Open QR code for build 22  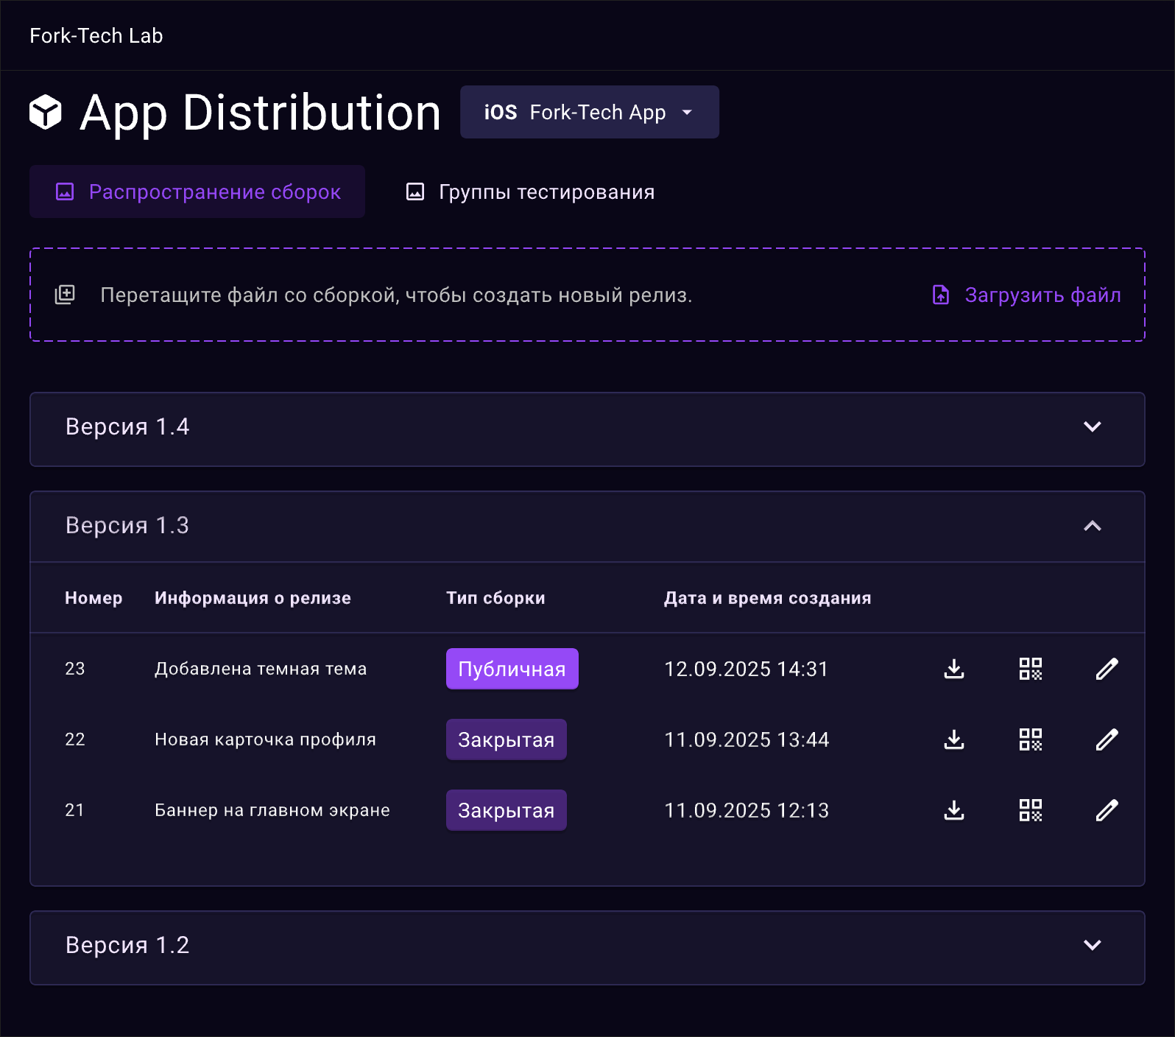point(1031,739)
